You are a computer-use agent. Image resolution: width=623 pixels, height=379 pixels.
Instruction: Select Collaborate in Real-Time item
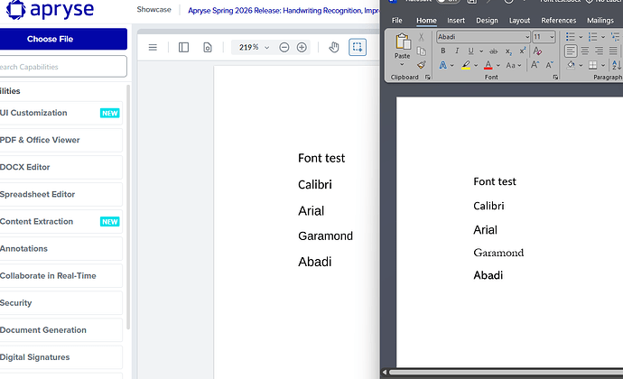(x=60, y=276)
